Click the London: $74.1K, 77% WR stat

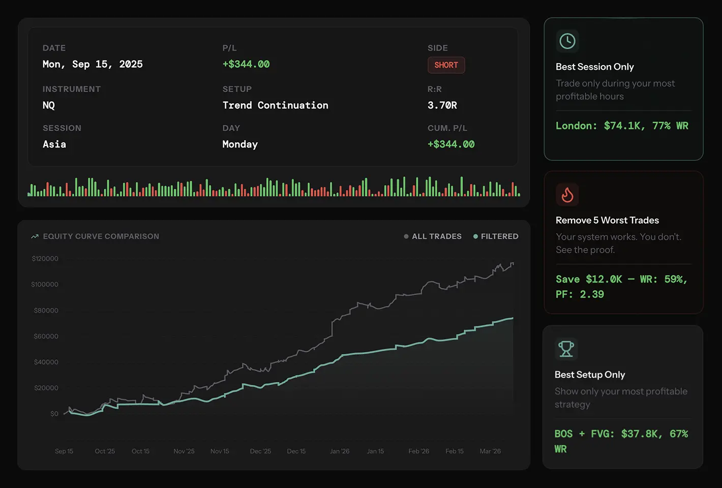point(621,126)
